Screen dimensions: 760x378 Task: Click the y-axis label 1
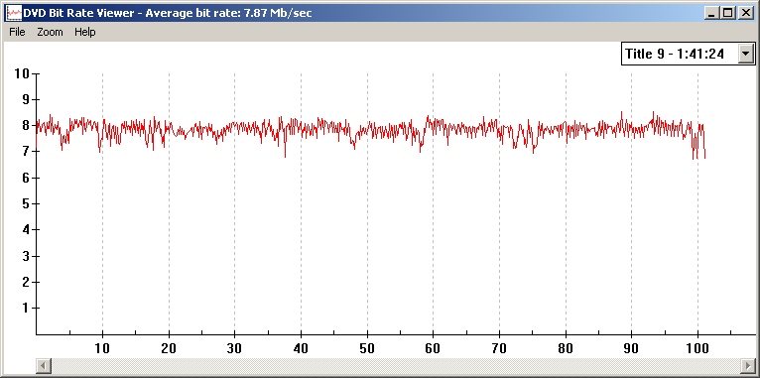point(26,309)
